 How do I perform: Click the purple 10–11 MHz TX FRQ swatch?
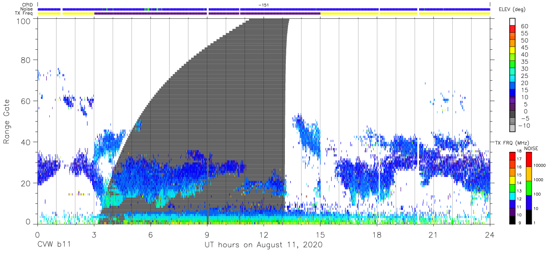coord(512,211)
